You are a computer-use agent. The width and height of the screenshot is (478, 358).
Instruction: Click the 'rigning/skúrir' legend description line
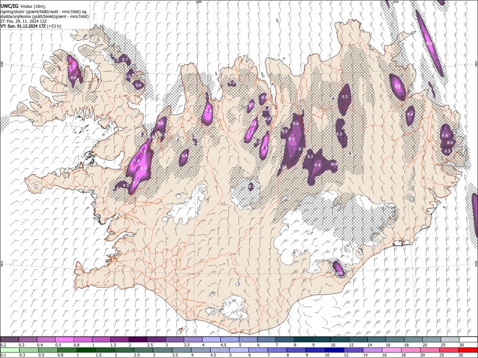coord(43,12)
